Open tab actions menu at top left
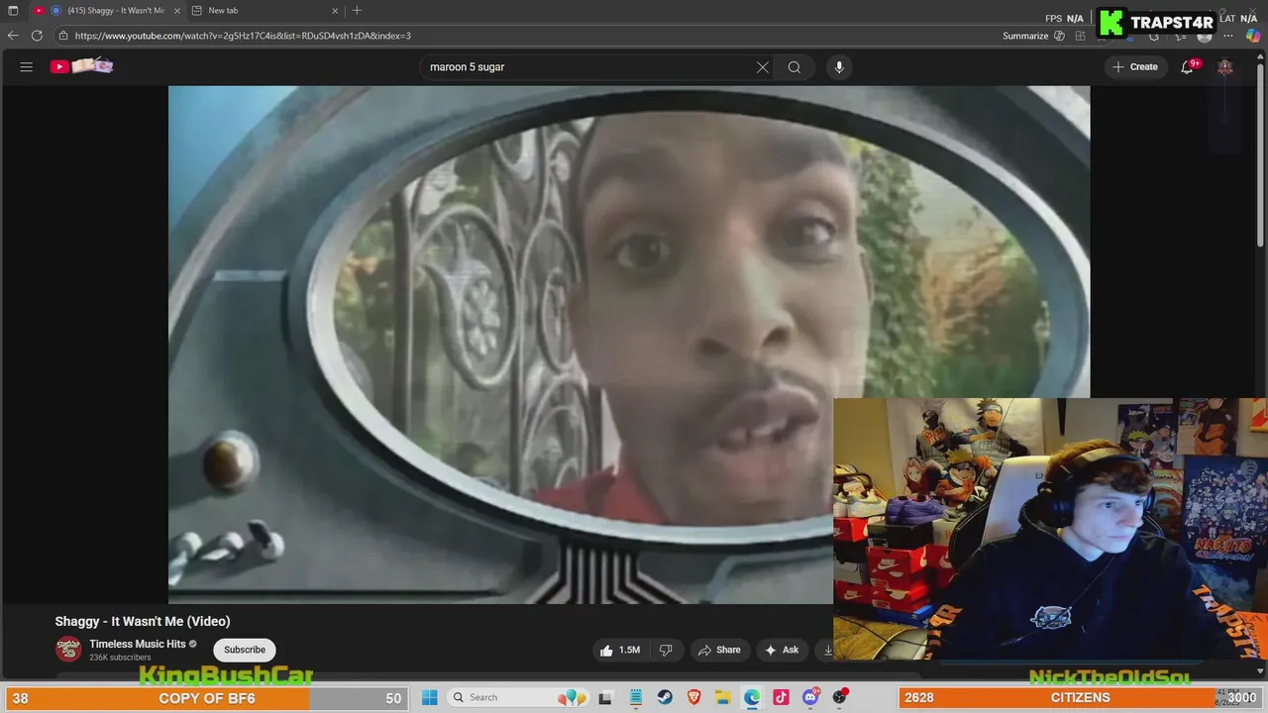 click(13, 11)
